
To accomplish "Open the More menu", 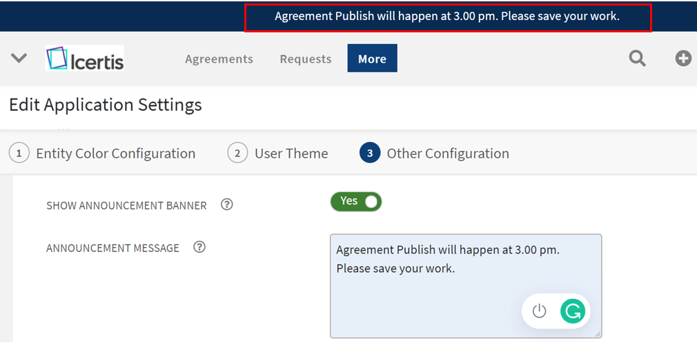I will point(372,59).
